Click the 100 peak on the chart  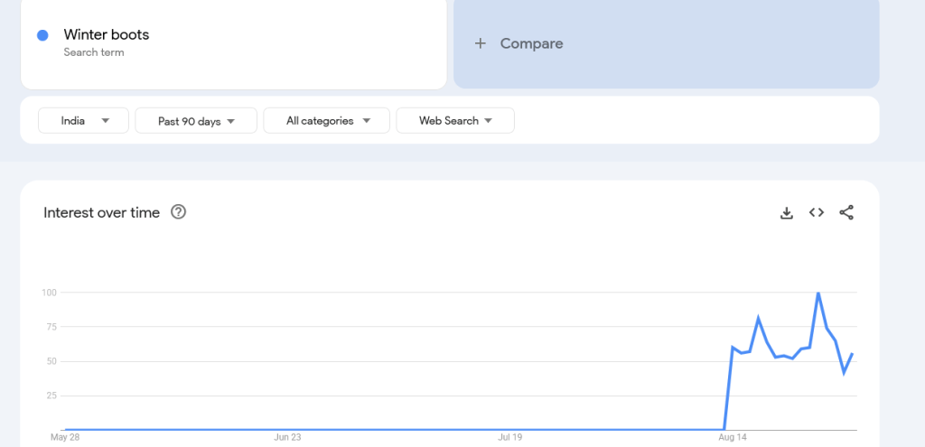point(818,293)
